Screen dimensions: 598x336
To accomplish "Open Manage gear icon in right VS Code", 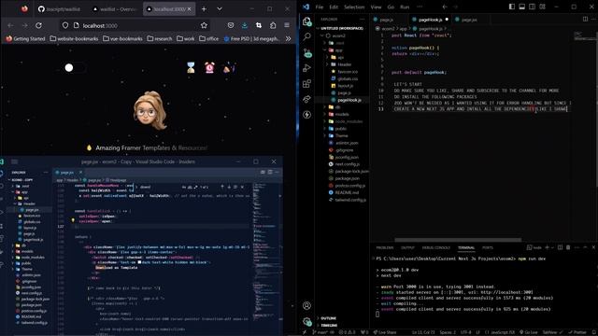I will 306,321.
